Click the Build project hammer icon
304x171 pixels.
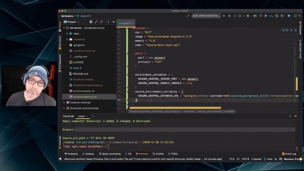pyautogui.click(x=188, y=16)
